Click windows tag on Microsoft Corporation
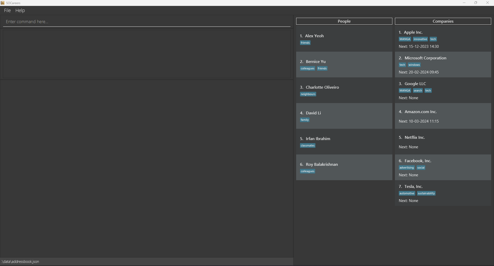The image size is (494, 266). click(x=414, y=65)
